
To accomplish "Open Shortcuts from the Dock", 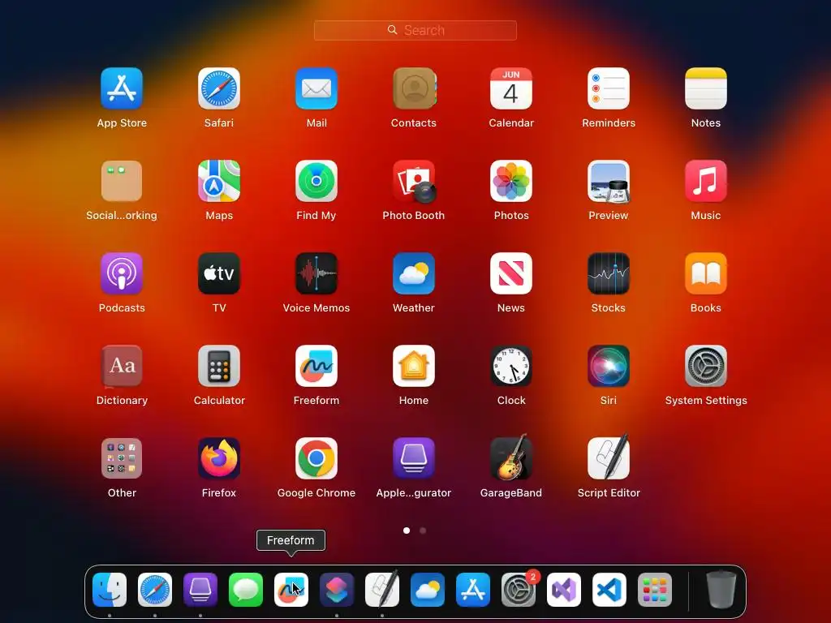I will [337, 590].
